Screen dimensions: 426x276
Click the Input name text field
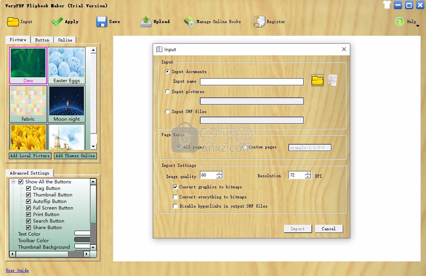252,82
